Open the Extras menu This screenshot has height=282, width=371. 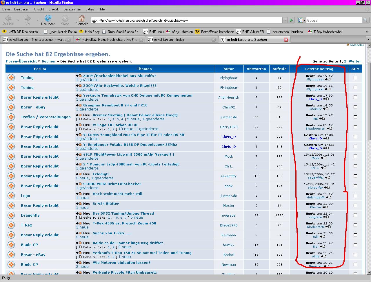(x=90, y=9)
